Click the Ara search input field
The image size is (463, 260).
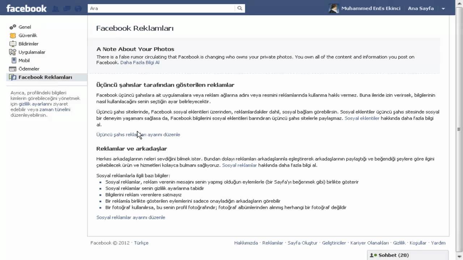tap(161, 8)
